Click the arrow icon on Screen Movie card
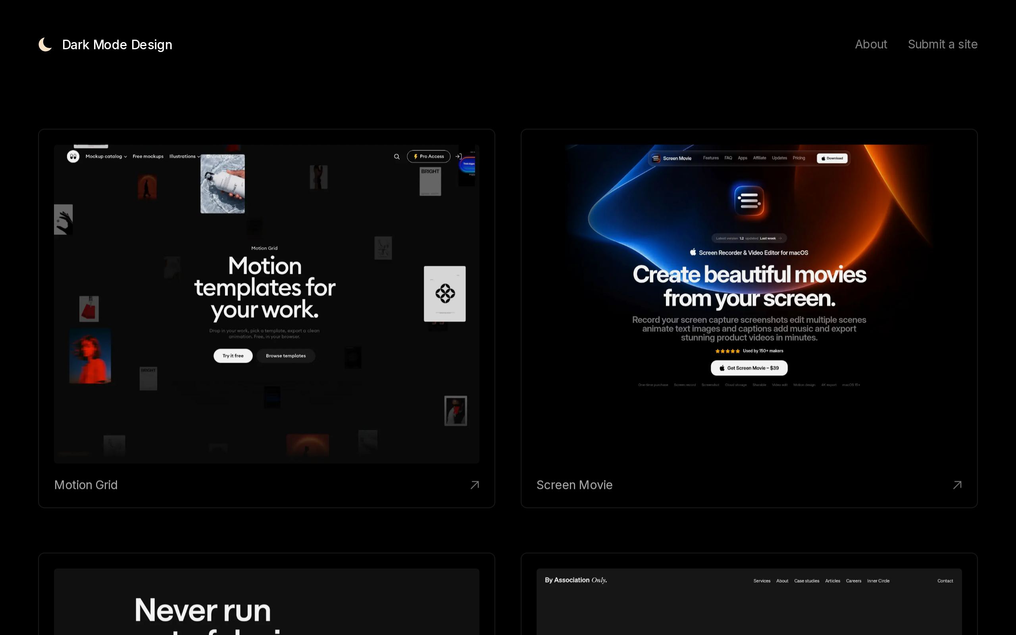The image size is (1016, 635). pos(957,485)
